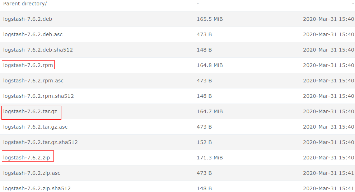Open the logstash-7.6.2.deb.asc signature file
This screenshot has width=355, height=192.
pos(33,34)
